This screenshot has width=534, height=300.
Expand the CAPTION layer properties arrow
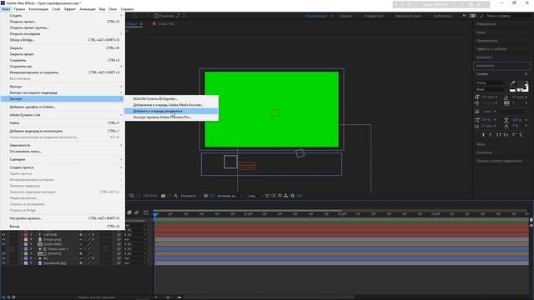pyautogui.click(x=22, y=235)
